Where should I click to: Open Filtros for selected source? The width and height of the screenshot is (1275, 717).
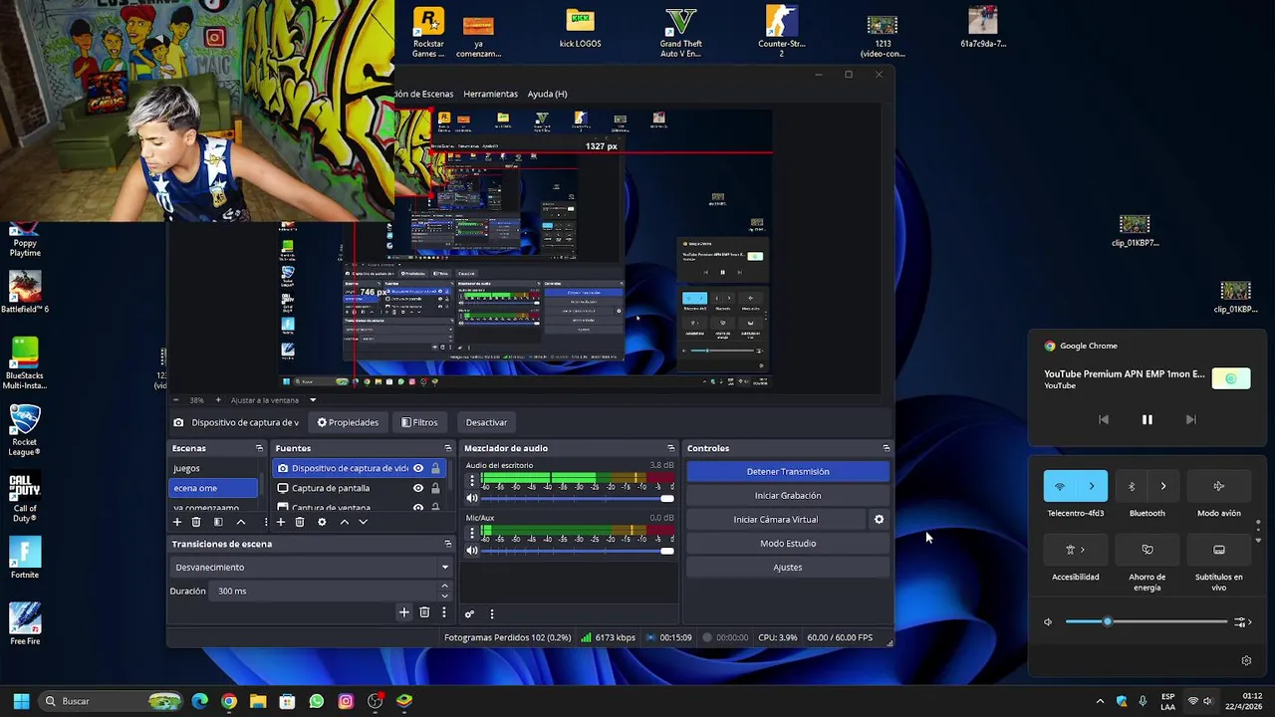(419, 422)
